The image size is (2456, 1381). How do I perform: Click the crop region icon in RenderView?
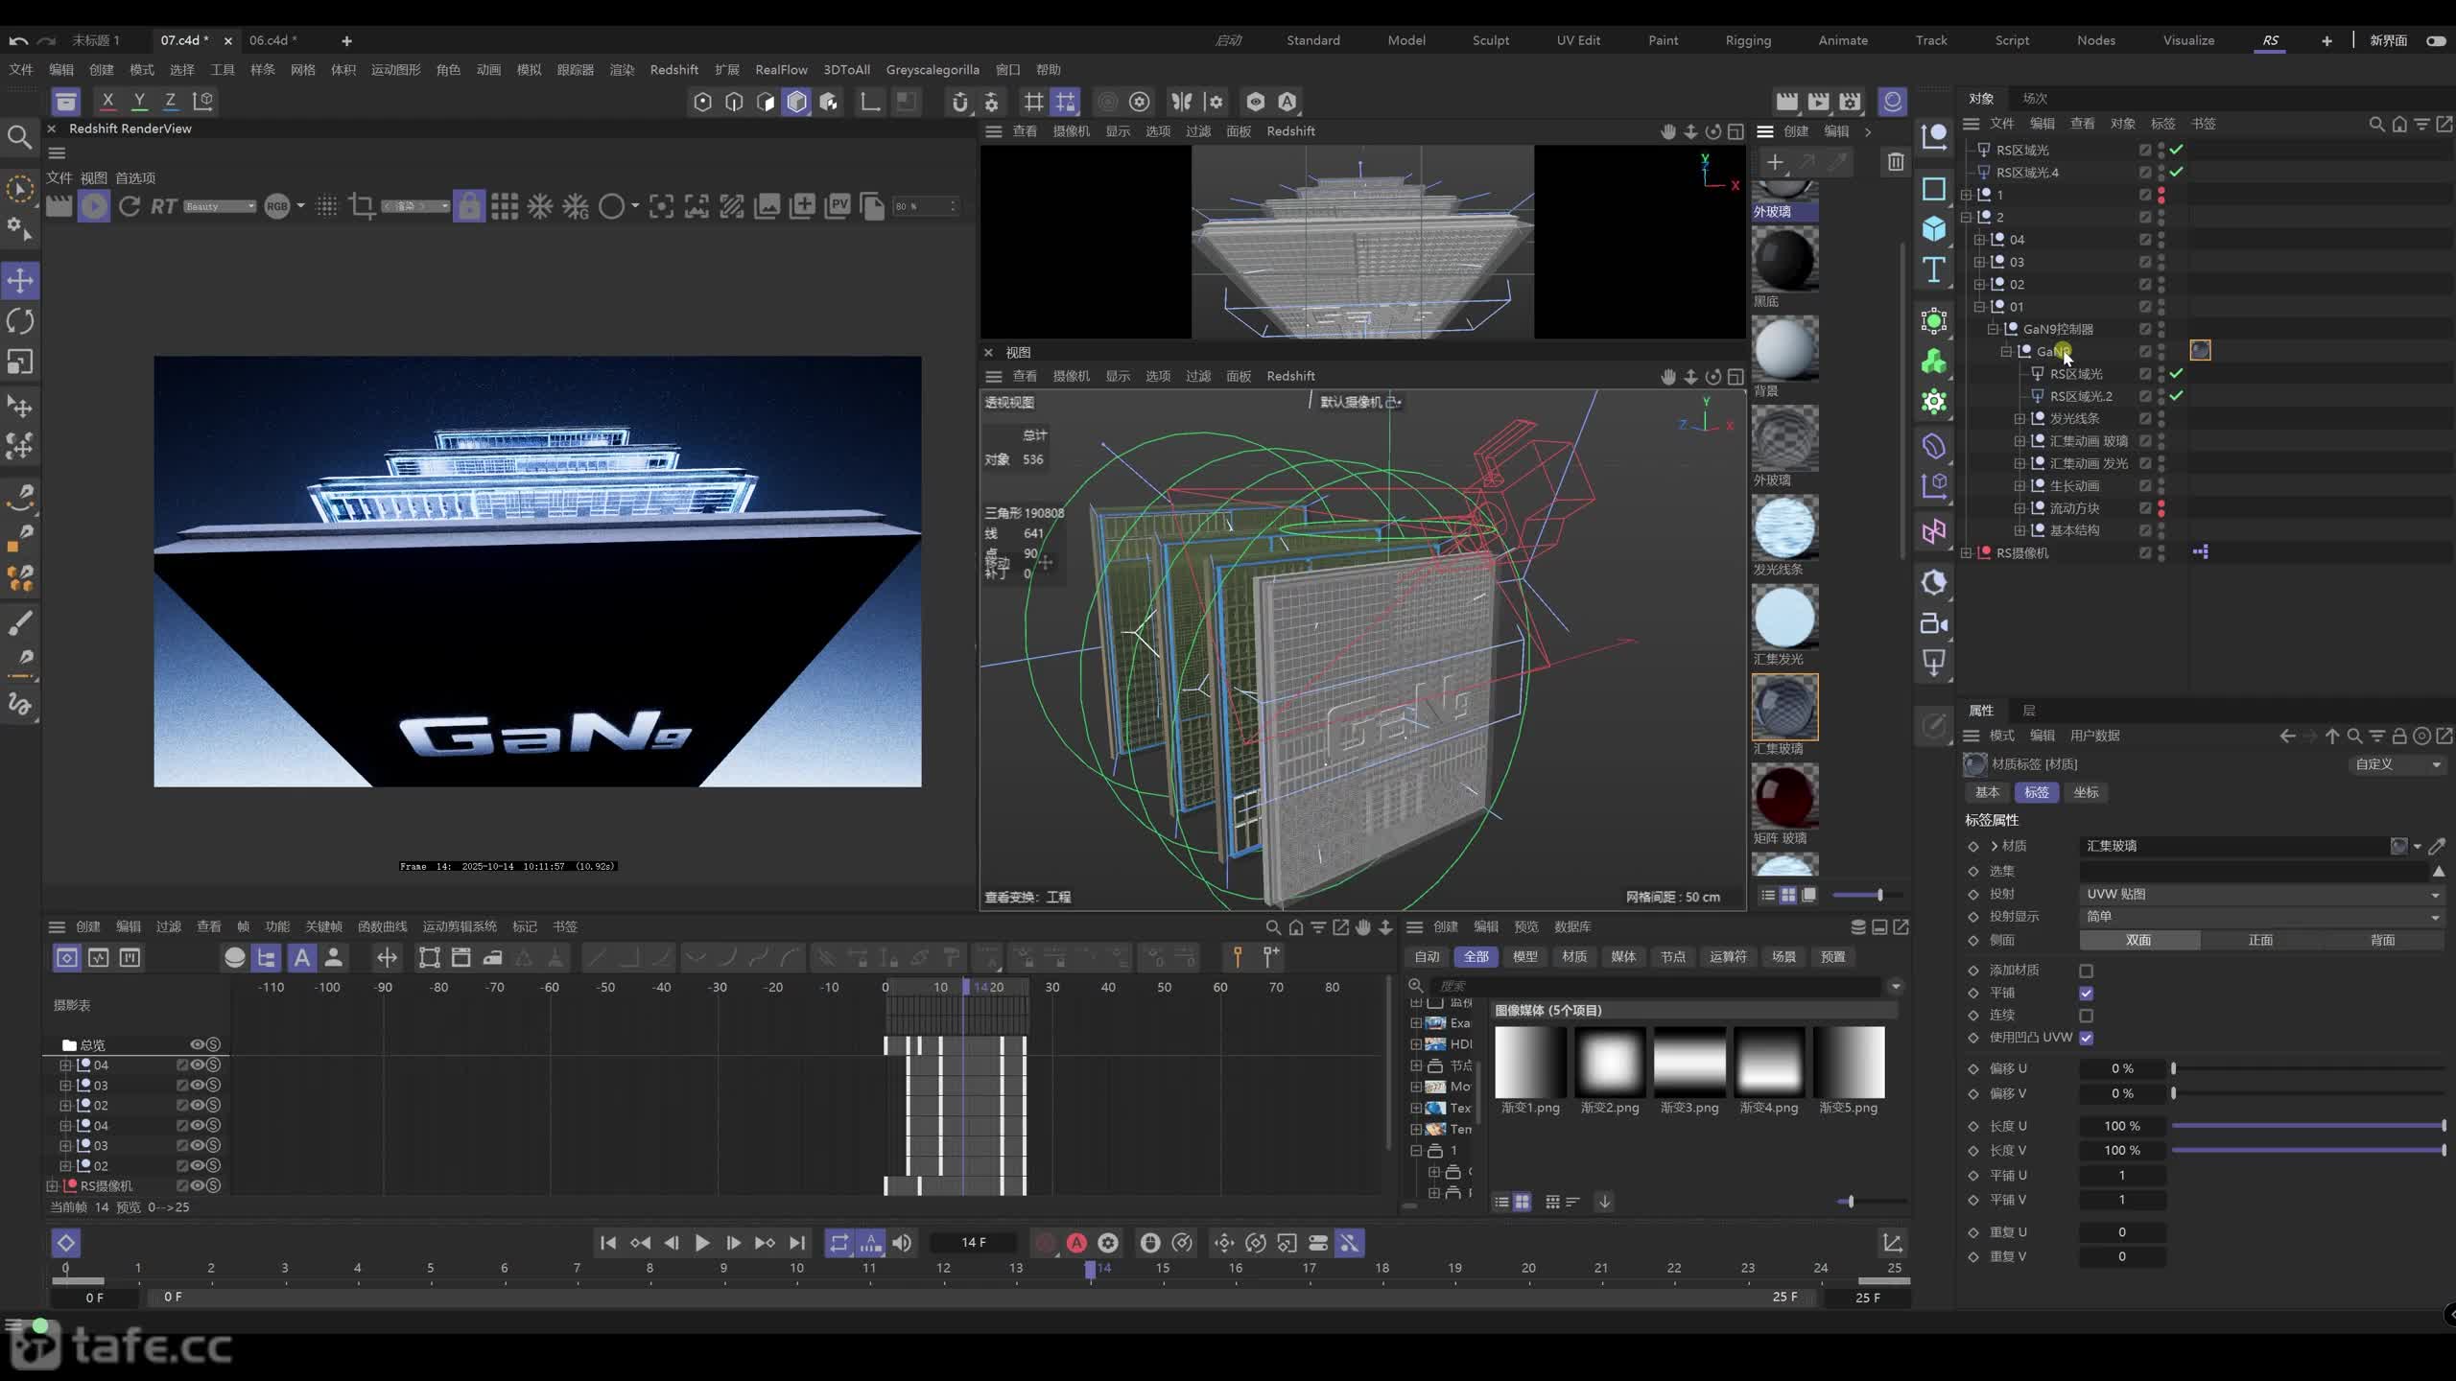click(362, 206)
